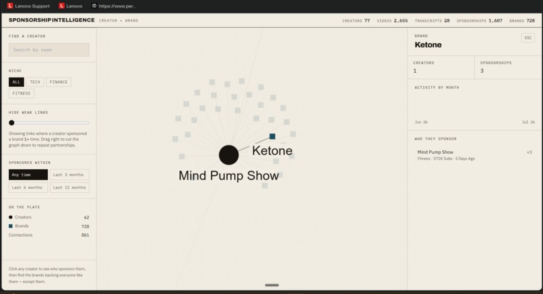Click the ×3 sponsorship count
Image resolution: width=543 pixels, height=294 pixels.
pyautogui.click(x=529, y=152)
